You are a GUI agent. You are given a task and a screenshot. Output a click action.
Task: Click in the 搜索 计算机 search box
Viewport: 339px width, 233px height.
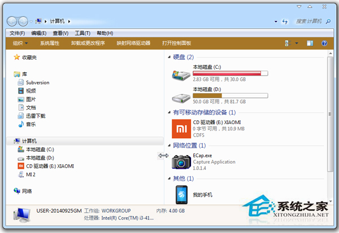click(x=308, y=21)
